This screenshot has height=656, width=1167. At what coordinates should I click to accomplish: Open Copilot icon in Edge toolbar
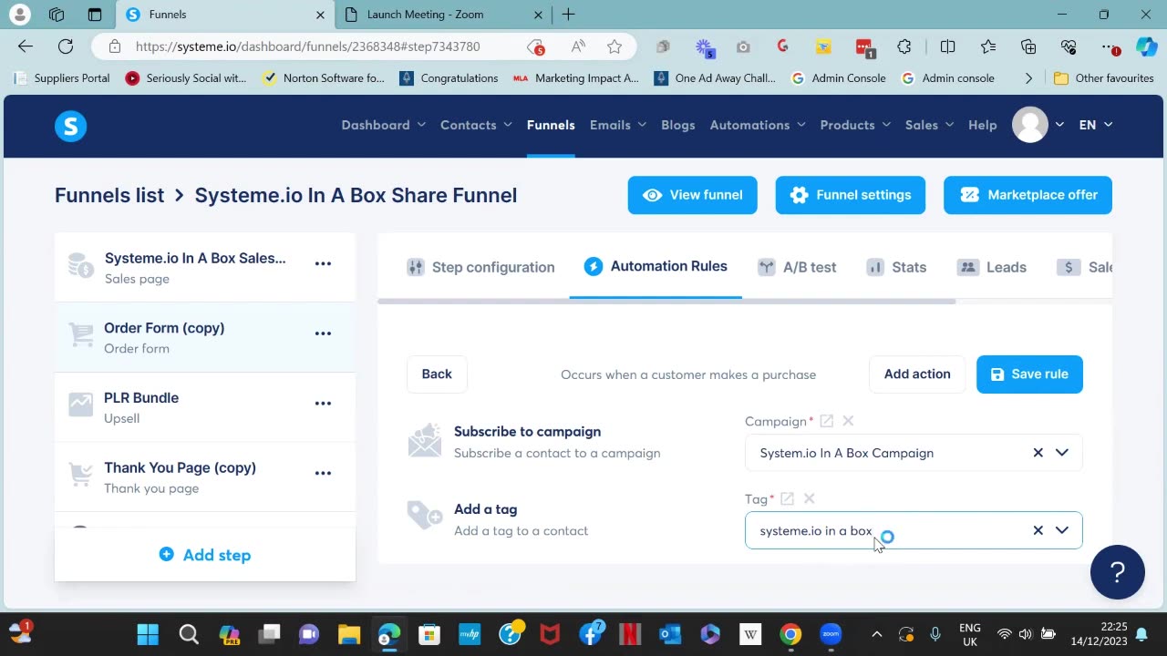pyautogui.click(x=1146, y=46)
